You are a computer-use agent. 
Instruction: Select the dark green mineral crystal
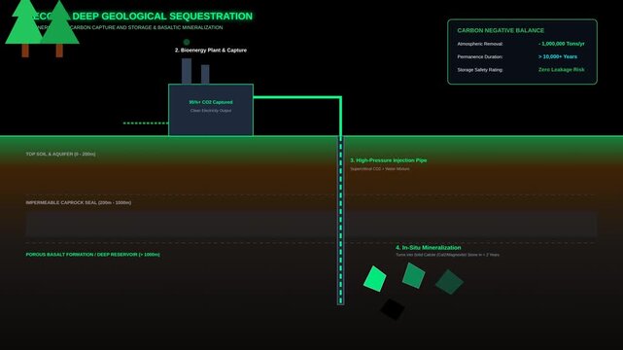click(449, 282)
